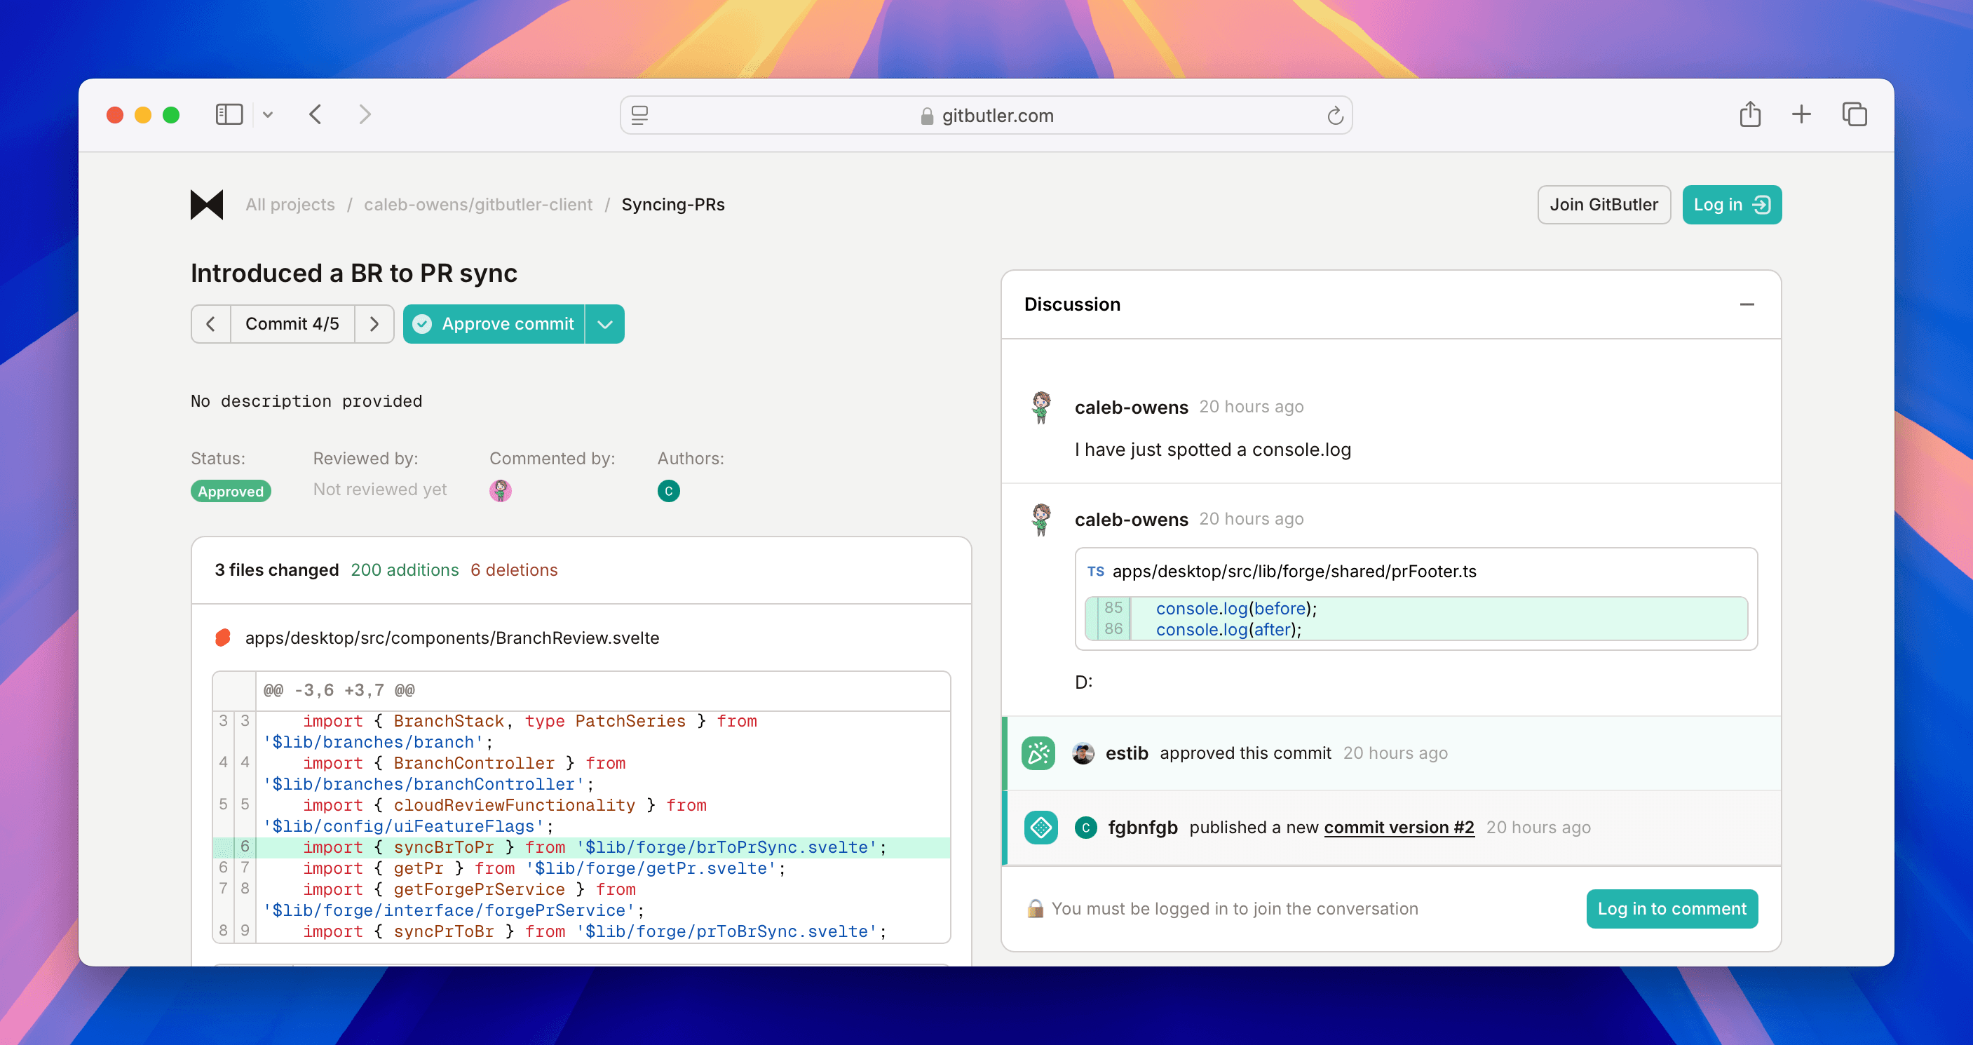The width and height of the screenshot is (1973, 1045).
Task: Go to the previous commit arrow
Action: pos(210,324)
